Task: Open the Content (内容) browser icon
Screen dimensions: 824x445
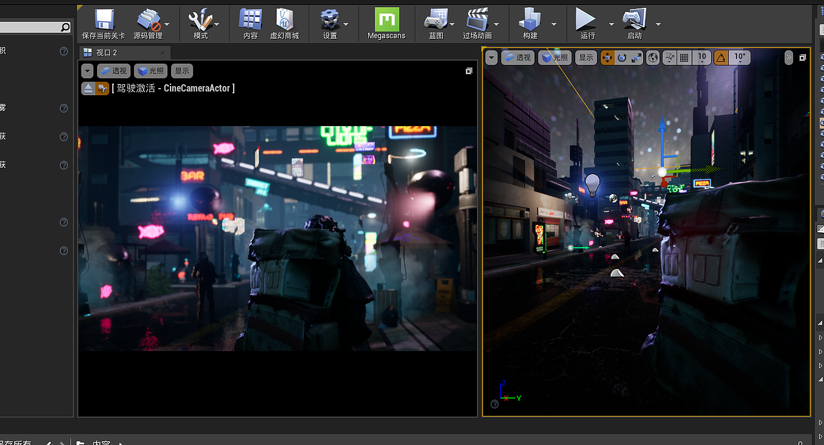Action: 250,19
